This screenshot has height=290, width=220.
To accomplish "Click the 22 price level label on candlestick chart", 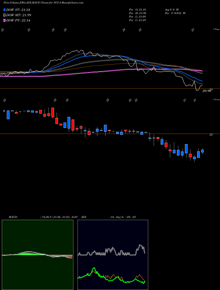I will [x=211, y=135].
